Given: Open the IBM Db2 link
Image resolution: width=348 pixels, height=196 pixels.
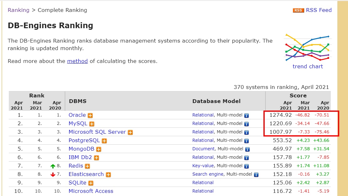Looking at the screenshot, I should pyautogui.click(x=80, y=157).
